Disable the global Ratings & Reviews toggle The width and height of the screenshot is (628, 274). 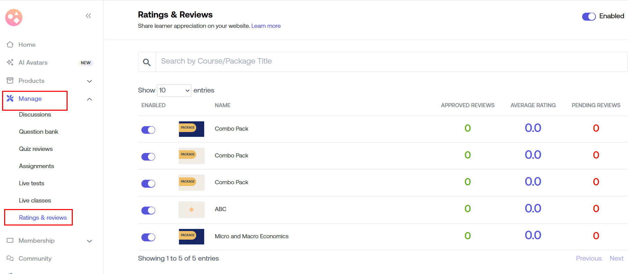589,17
